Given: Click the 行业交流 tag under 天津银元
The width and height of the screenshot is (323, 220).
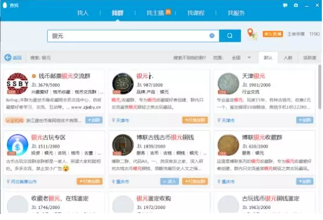Looking at the screenshot, I should point(250,92).
